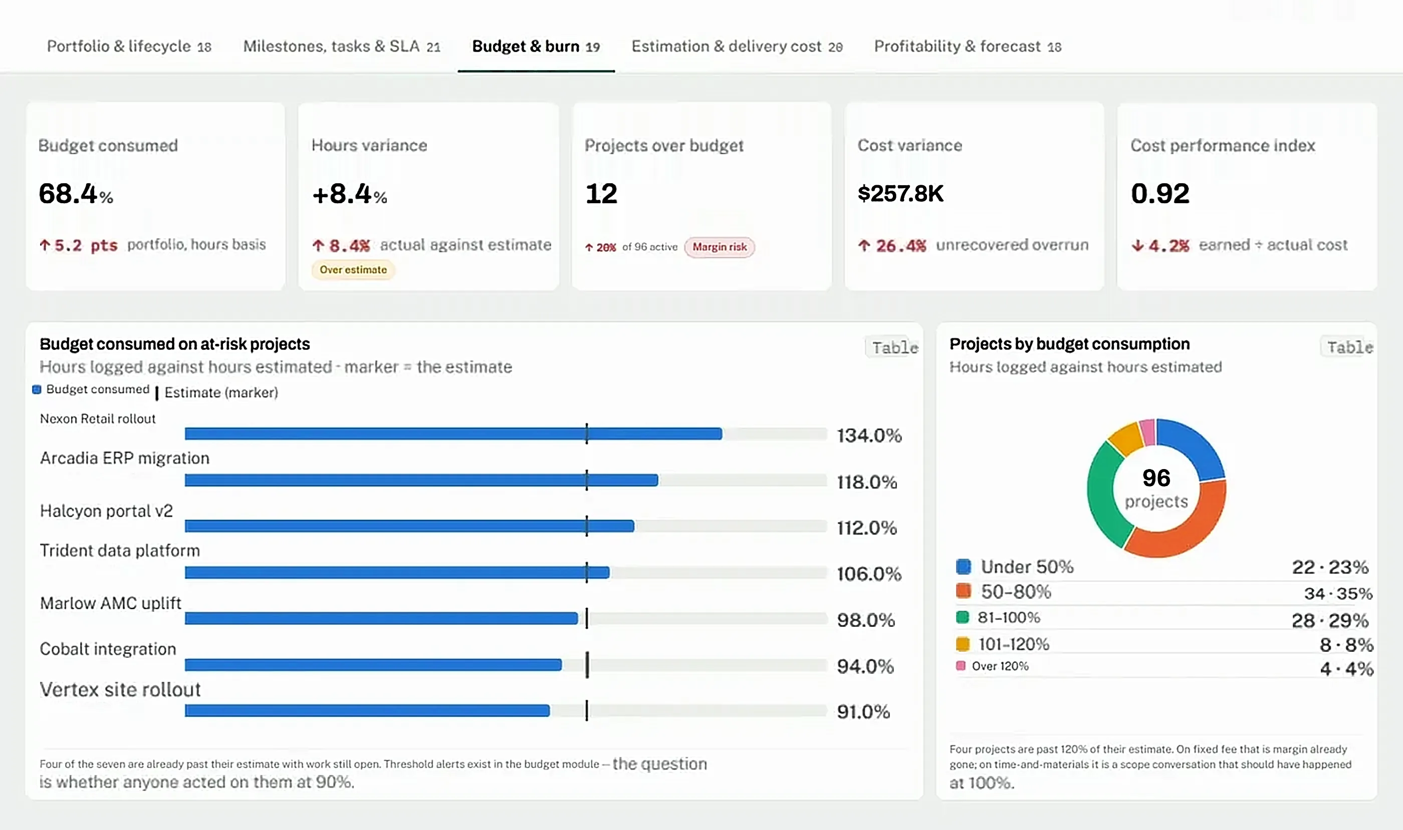Show table for at-risk projects chart
The height and width of the screenshot is (830, 1403).
click(x=894, y=347)
